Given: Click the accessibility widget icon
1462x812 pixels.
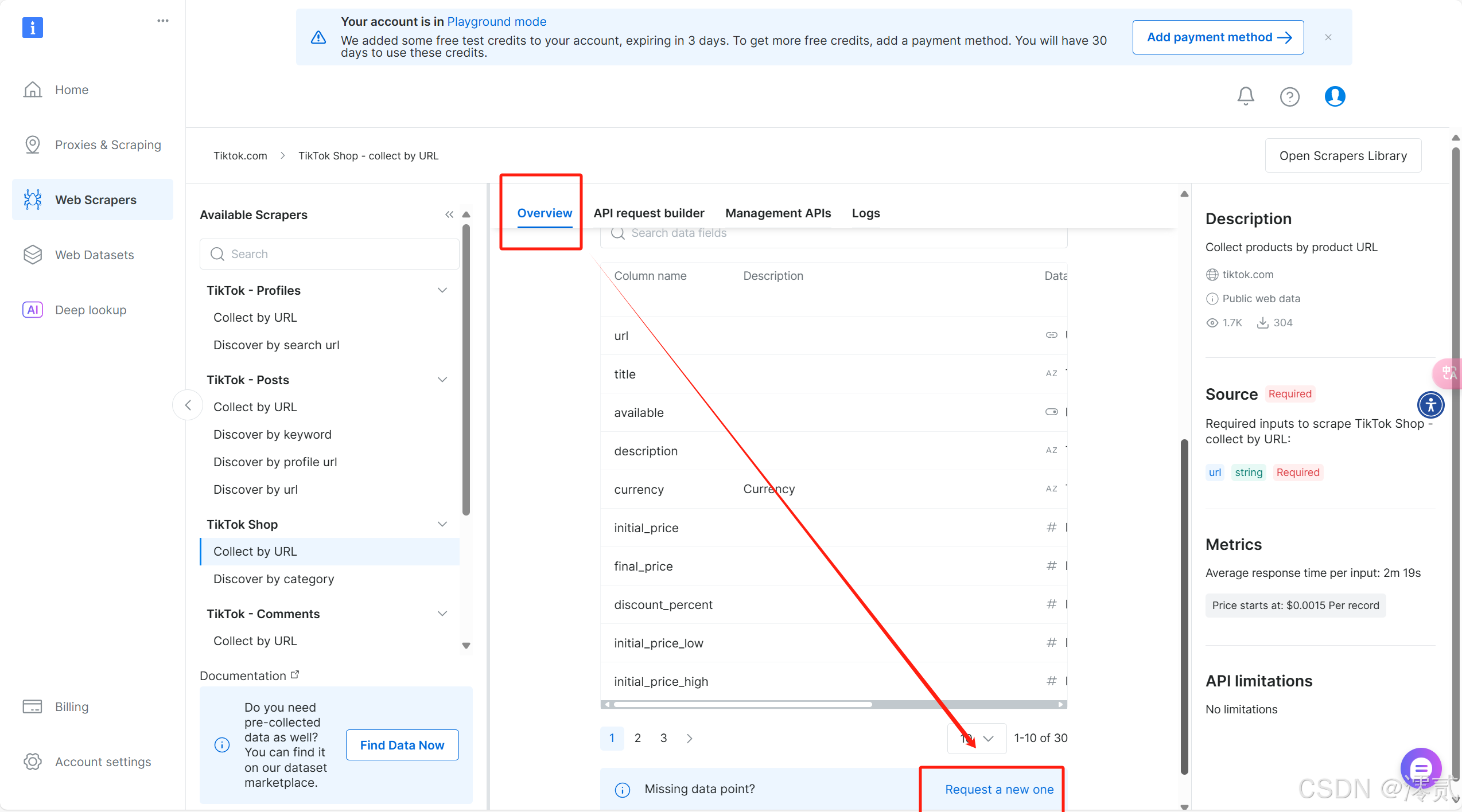Looking at the screenshot, I should click(1430, 405).
